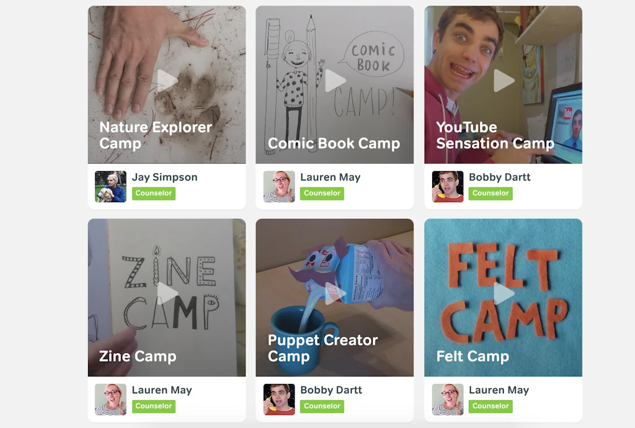
Task: Select the Zine Camp title text
Action: click(x=138, y=356)
